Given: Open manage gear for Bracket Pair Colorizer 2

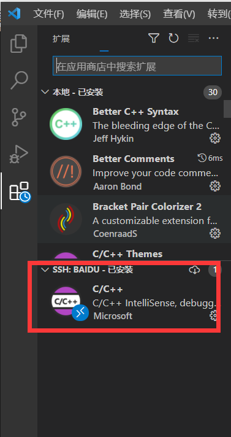Looking at the screenshot, I should coord(215,233).
